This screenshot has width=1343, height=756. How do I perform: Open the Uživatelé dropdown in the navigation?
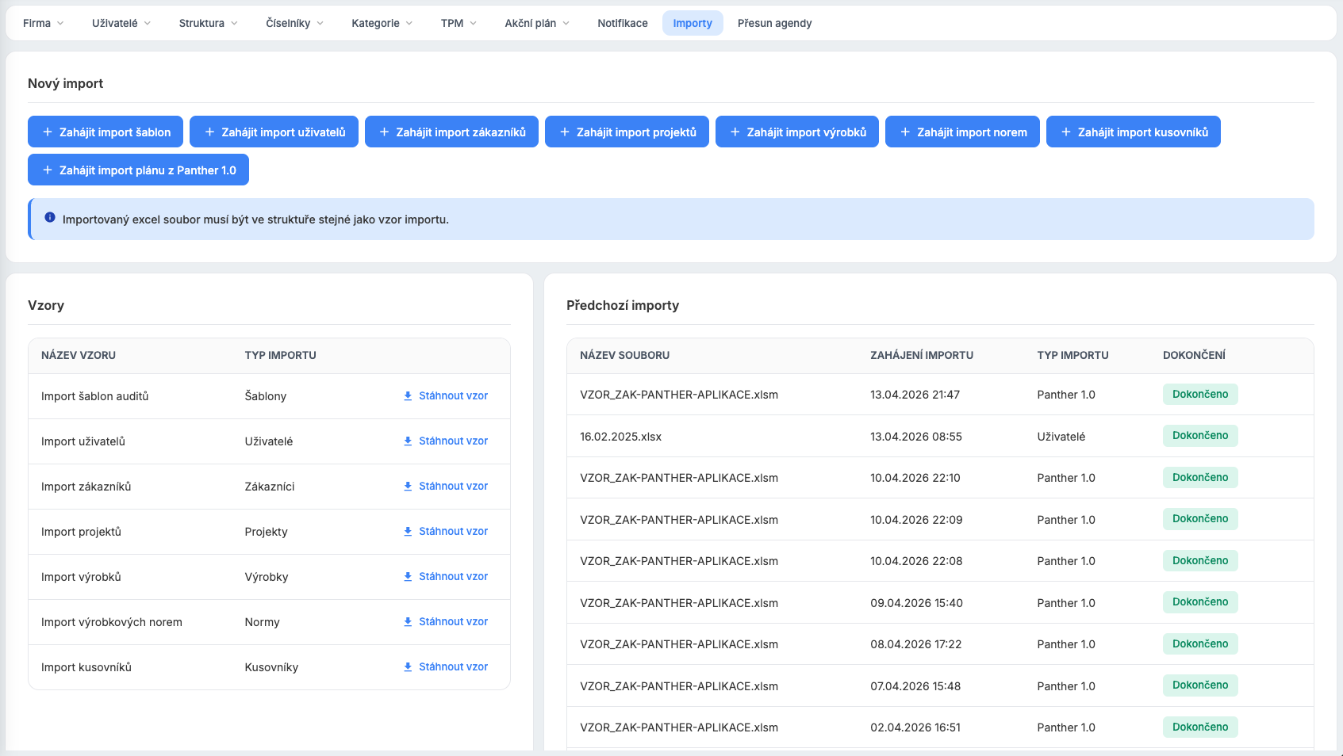tap(121, 24)
